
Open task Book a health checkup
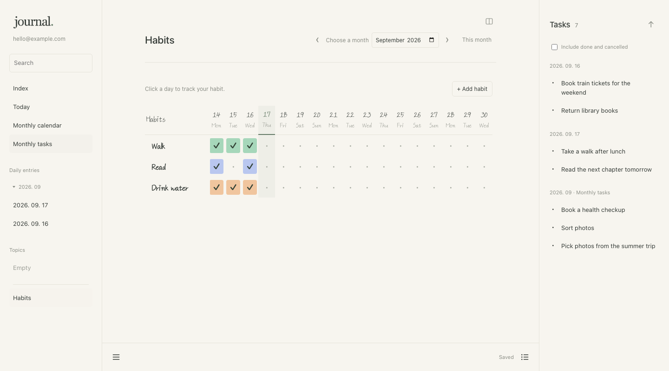593,210
